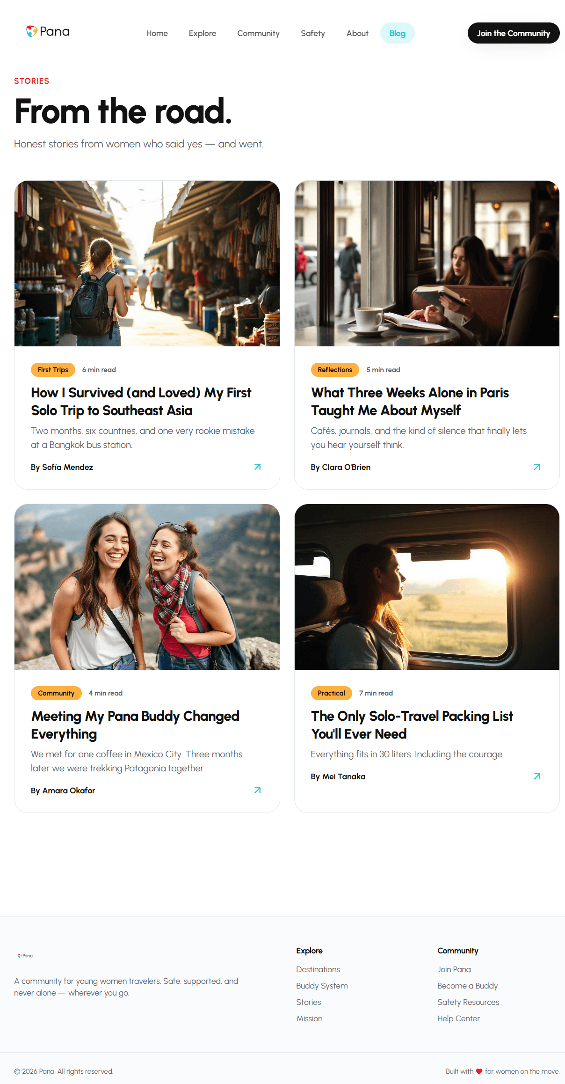Viewport: 565px width, 1084px height.
Task: Go to the Home menu item
Action: click(x=157, y=33)
